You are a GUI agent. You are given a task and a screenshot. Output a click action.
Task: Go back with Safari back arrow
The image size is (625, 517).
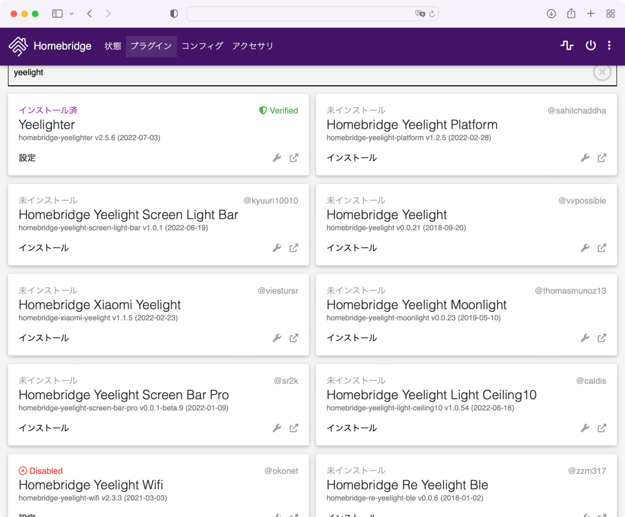point(90,14)
